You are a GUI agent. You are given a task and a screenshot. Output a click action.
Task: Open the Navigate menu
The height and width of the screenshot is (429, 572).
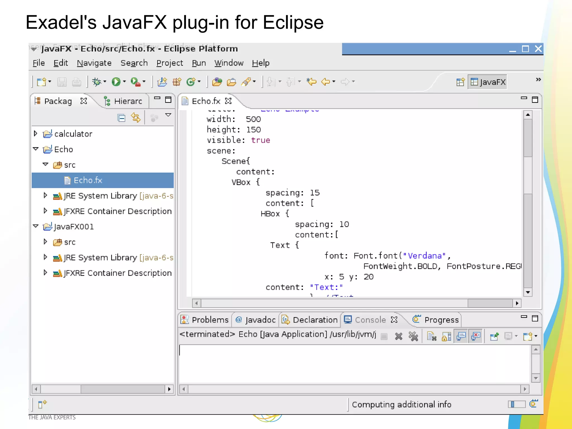click(x=94, y=63)
